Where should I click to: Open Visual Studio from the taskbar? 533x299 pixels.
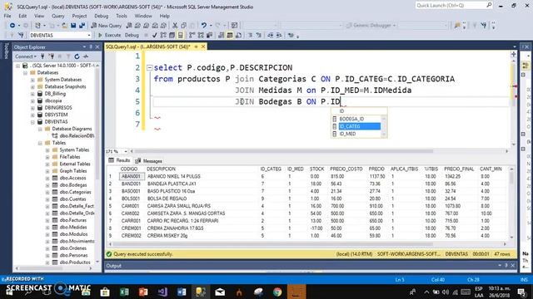(x=162, y=292)
